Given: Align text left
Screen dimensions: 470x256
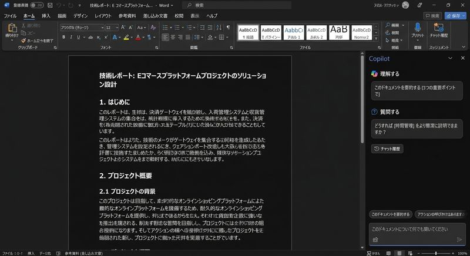Looking at the screenshot, I should pyautogui.click(x=165, y=38).
